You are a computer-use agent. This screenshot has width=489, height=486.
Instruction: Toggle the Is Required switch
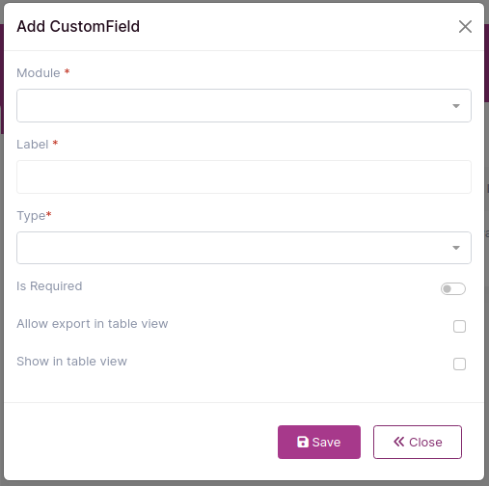[x=452, y=288]
